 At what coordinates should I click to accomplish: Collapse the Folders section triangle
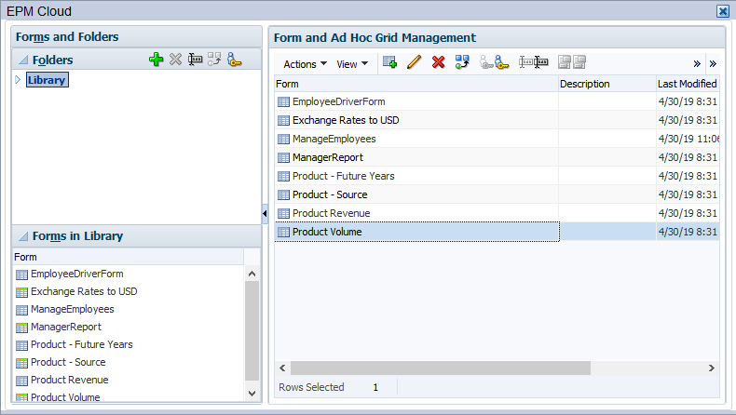(x=23, y=60)
